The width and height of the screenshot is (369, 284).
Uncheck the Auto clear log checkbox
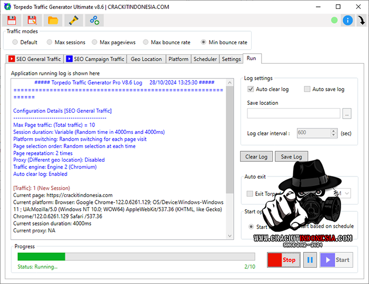[251, 89]
